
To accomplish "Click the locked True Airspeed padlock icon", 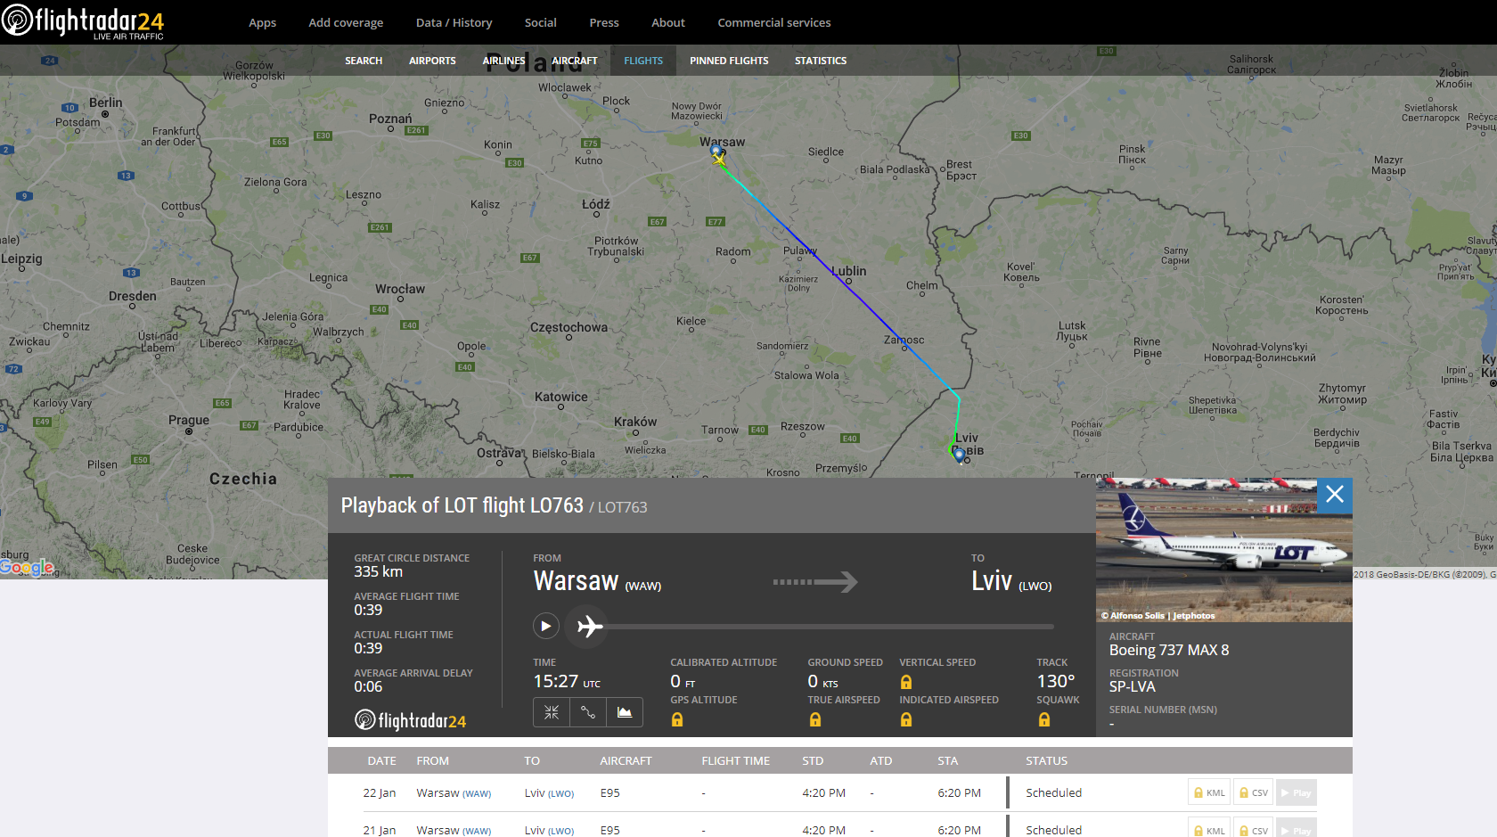I will [815, 719].
